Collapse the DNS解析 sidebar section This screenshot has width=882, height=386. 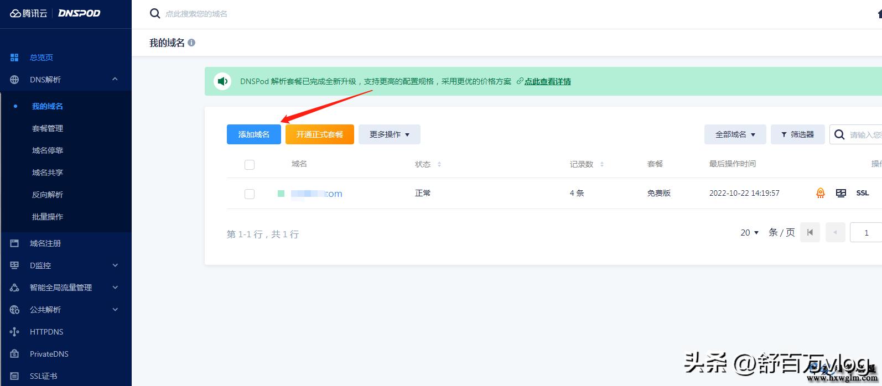(115, 80)
